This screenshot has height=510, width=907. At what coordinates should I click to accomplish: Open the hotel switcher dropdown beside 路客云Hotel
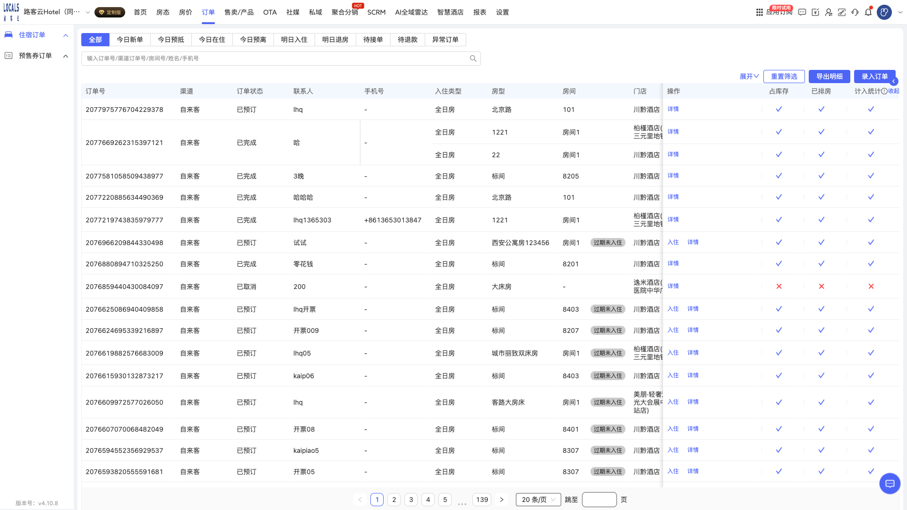(x=88, y=12)
